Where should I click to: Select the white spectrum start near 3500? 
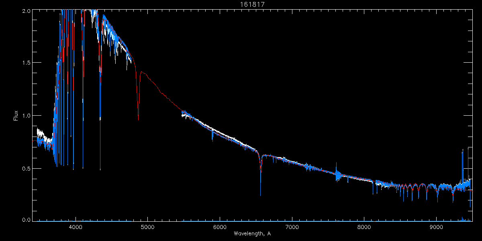pyautogui.click(x=38, y=131)
